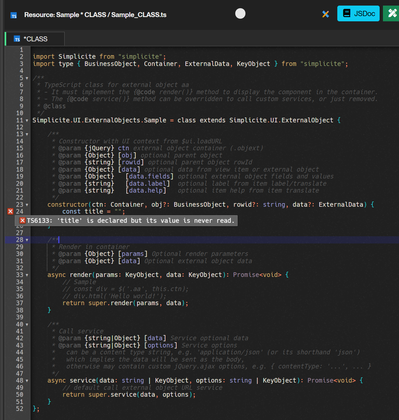Collapse the Call service comment at line 40
This screenshot has height=420, width=399.
(x=27, y=325)
